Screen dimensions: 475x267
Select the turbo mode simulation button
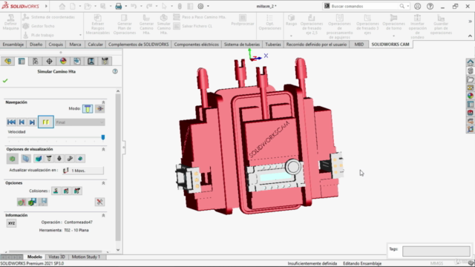(99, 109)
